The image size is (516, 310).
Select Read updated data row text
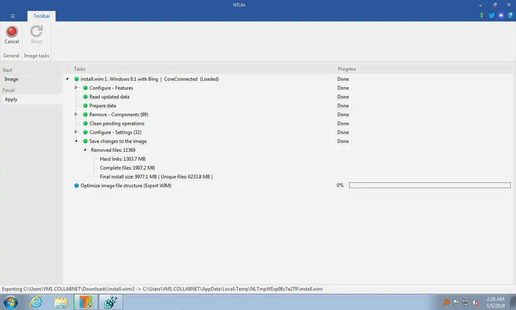109,97
